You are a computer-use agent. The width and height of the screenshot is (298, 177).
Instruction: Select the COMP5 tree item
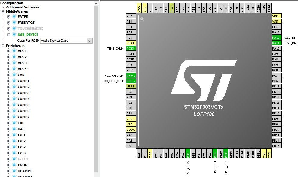pyautogui.click(x=23, y=105)
